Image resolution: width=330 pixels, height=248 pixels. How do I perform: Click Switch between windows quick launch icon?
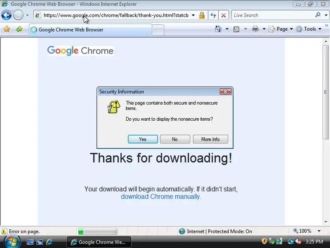click(x=39, y=242)
